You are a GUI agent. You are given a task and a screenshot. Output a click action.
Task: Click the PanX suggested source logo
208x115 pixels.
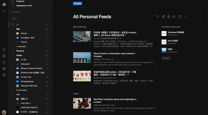click(164, 42)
